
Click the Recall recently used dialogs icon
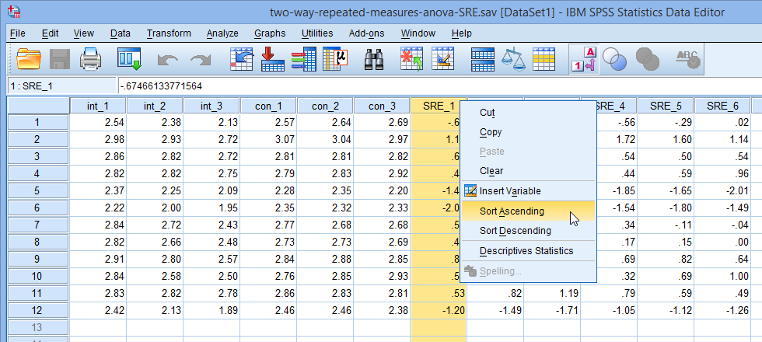[x=129, y=59]
